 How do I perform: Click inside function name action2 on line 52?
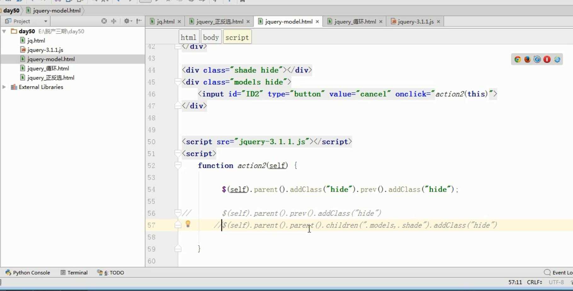pyautogui.click(x=252, y=166)
